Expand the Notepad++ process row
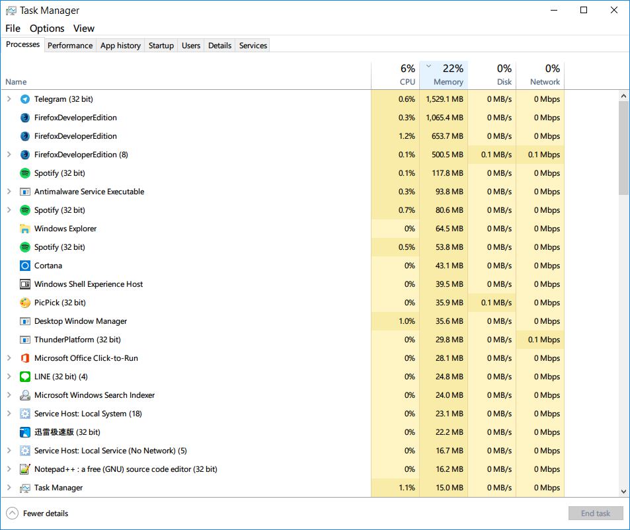 pyautogui.click(x=9, y=469)
